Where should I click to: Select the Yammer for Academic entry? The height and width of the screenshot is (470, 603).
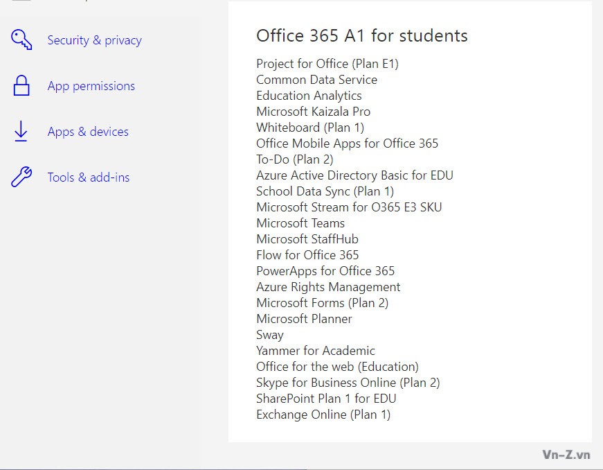point(316,351)
